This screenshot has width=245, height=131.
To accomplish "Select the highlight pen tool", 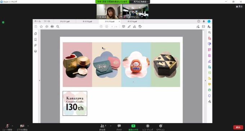I will 129,27.
